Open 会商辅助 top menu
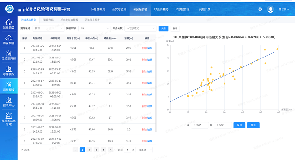The width and height of the screenshot is (295, 160). pyautogui.click(x=161, y=10)
